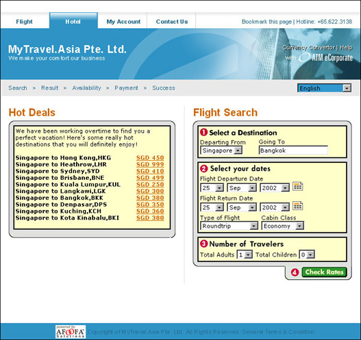Click the Check Rates button
Viewport: 361px width, 340px height.
[324, 272]
